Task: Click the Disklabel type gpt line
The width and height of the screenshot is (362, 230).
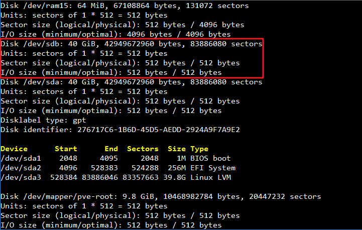Action: pos(43,121)
